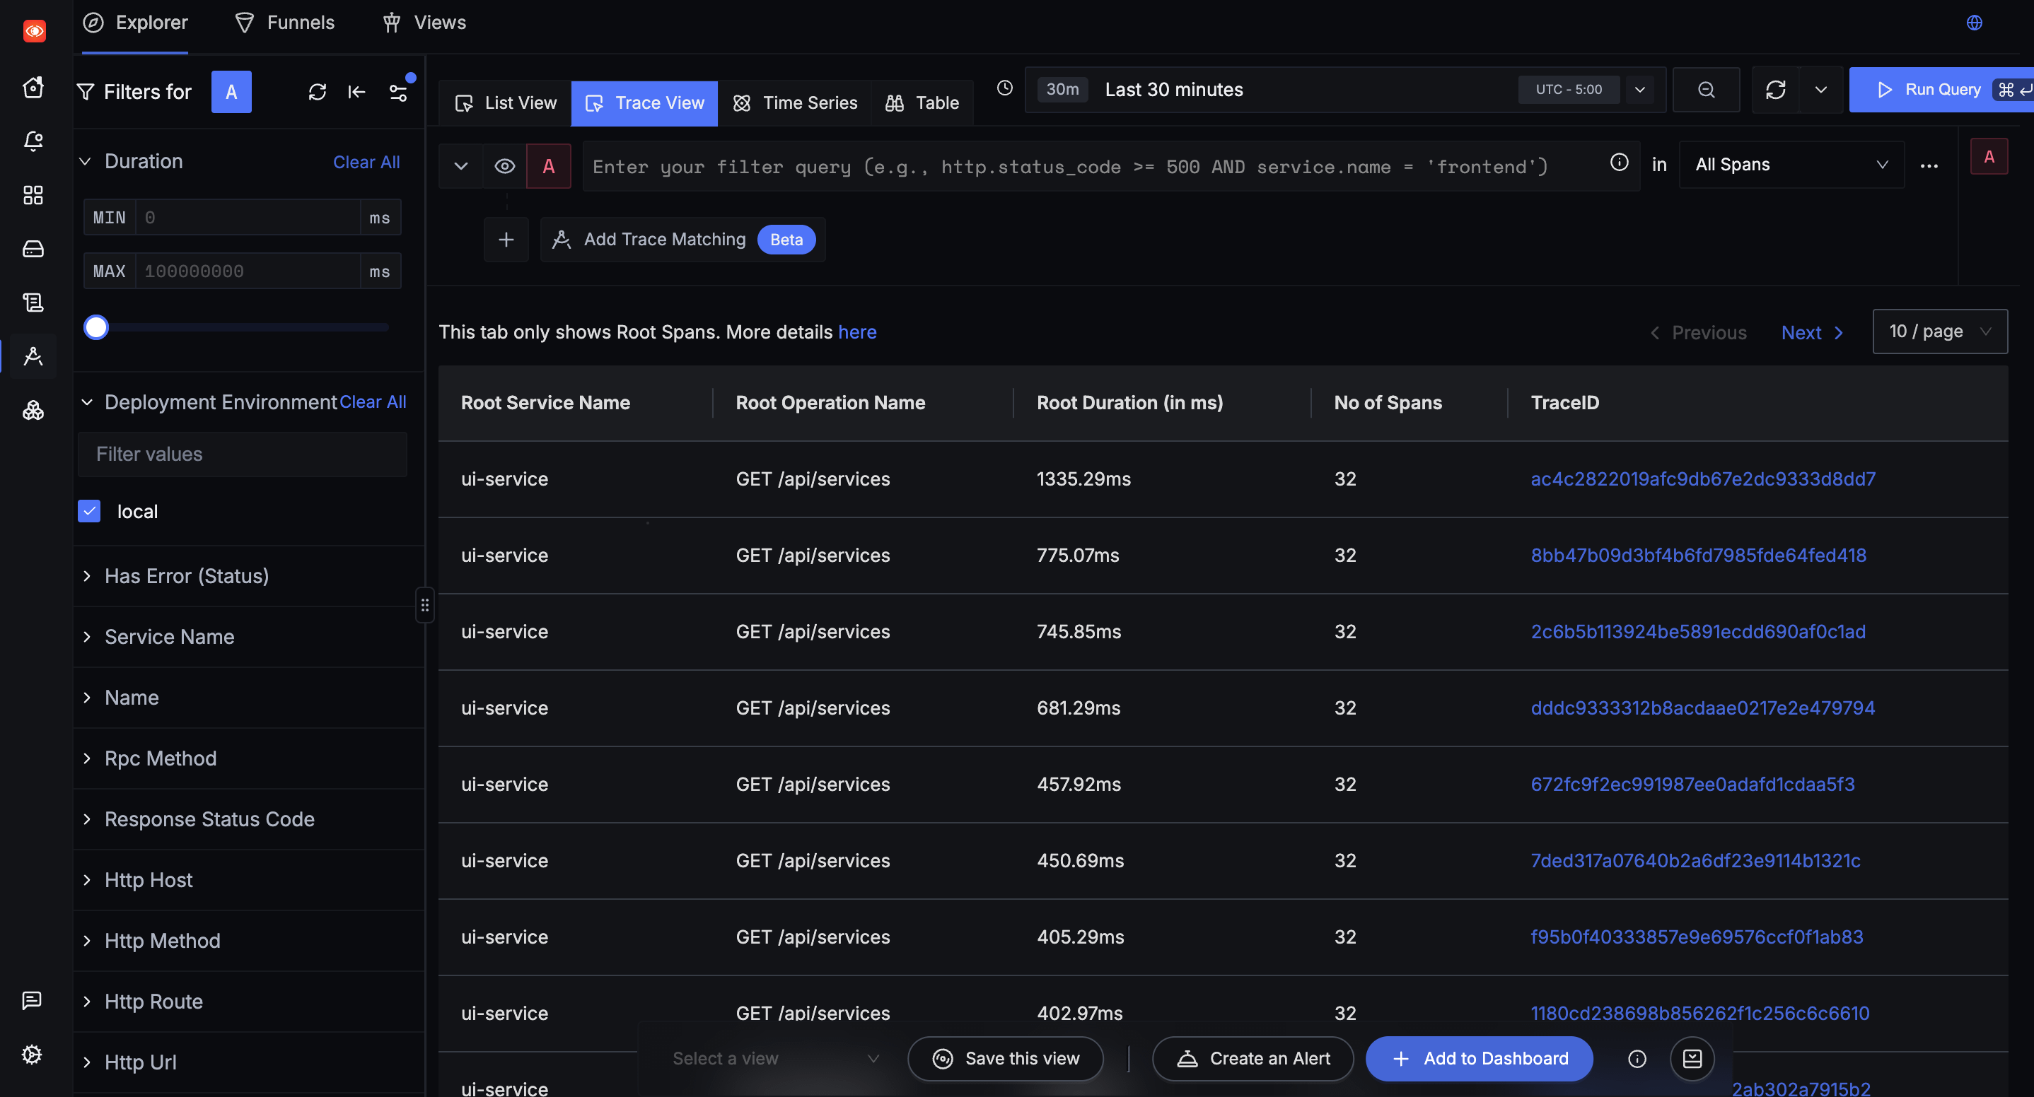Select the Trace View tab

pos(644,102)
